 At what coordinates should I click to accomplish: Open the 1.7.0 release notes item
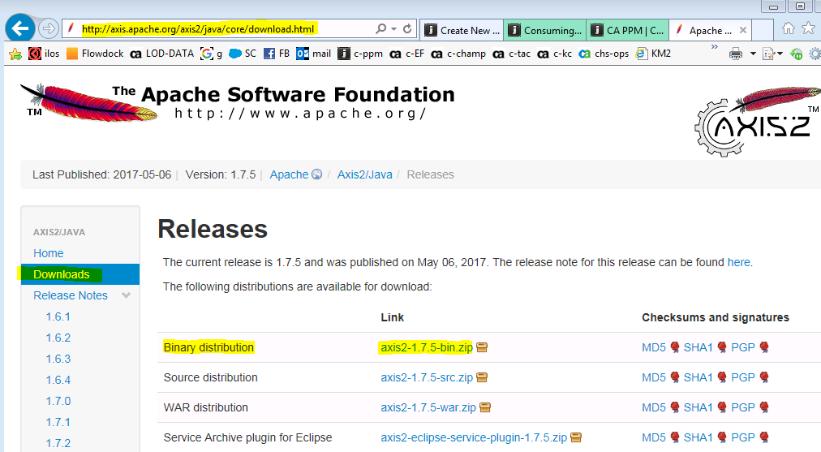click(x=58, y=401)
